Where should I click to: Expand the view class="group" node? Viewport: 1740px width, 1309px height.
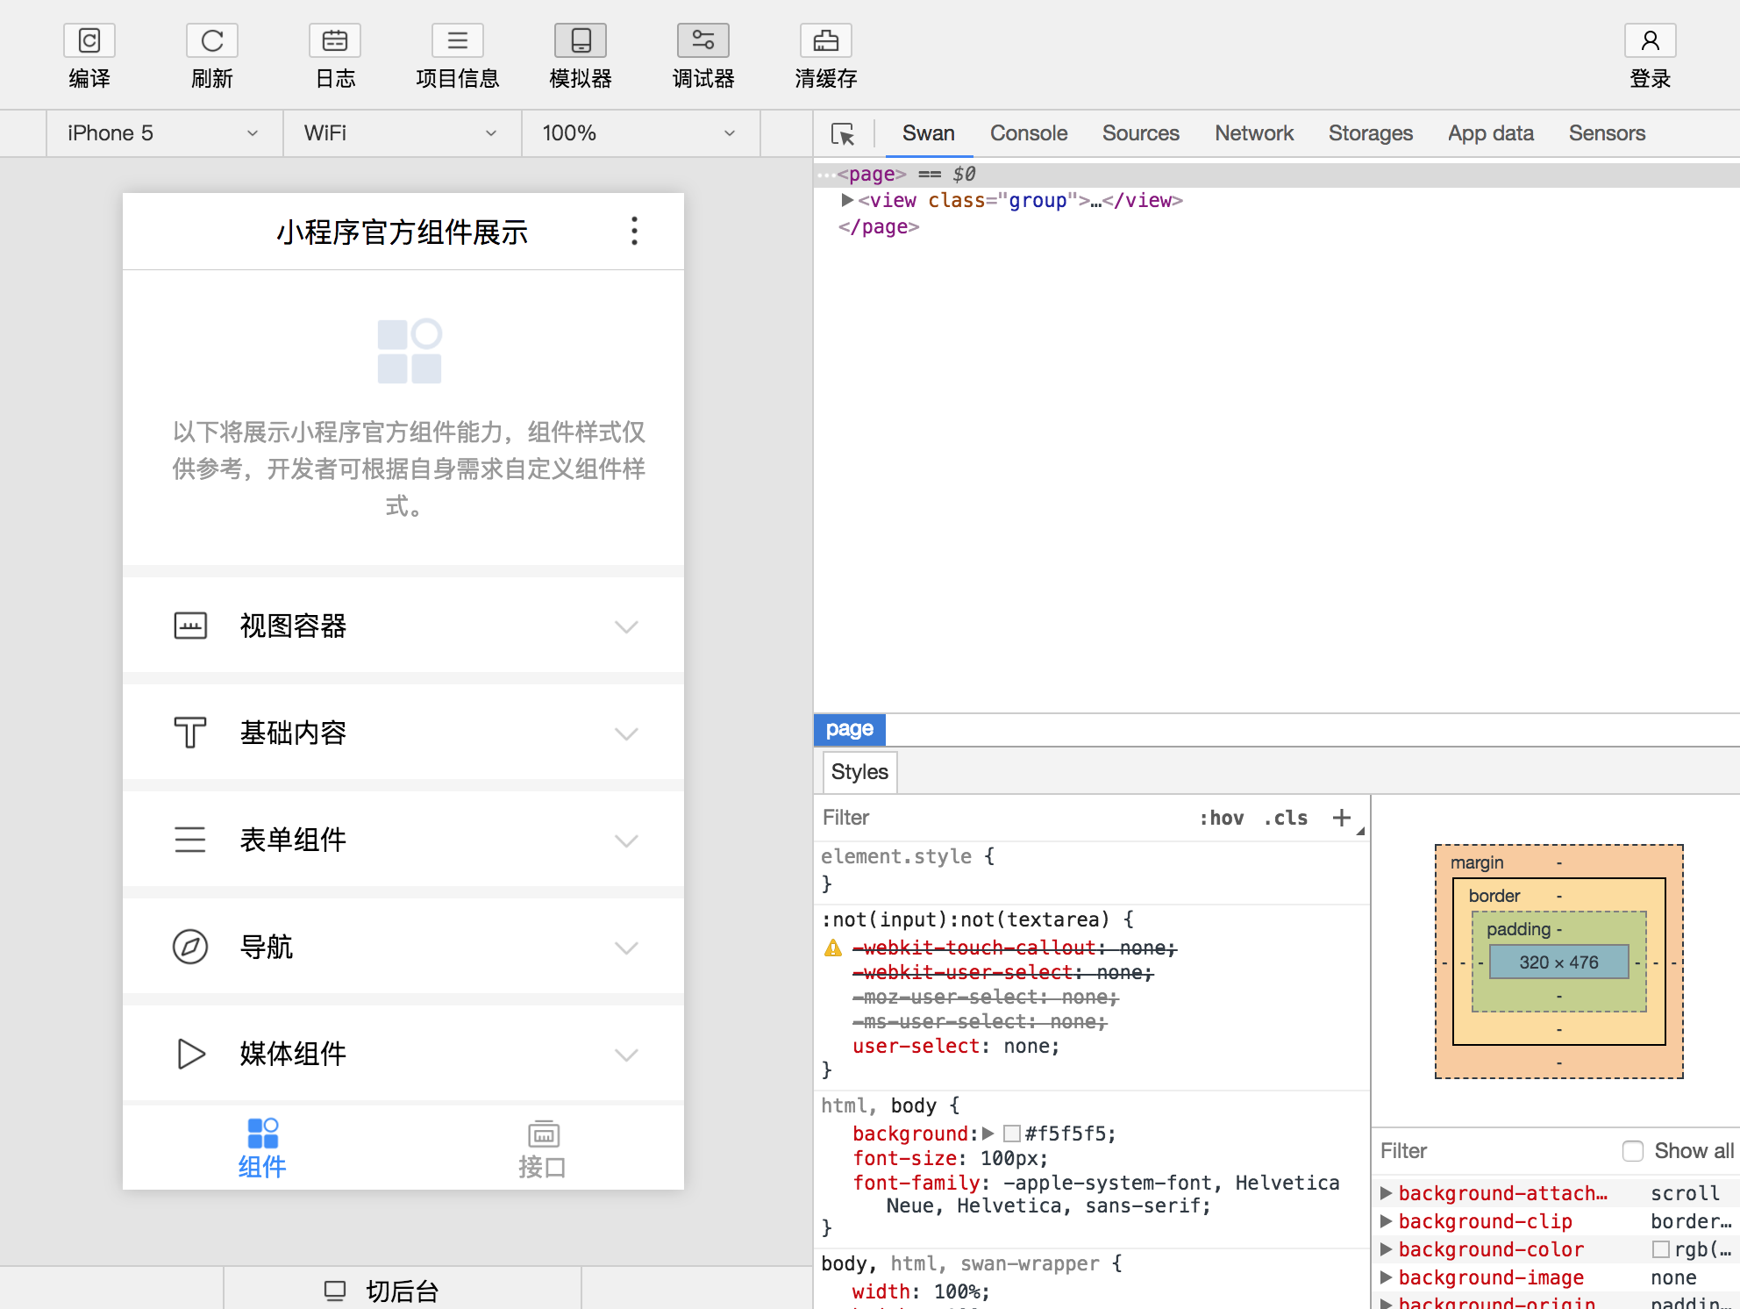click(847, 200)
